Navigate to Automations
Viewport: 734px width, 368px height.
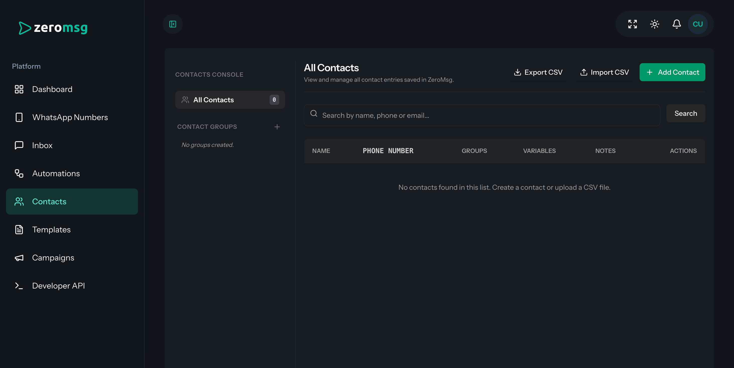(x=72, y=174)
